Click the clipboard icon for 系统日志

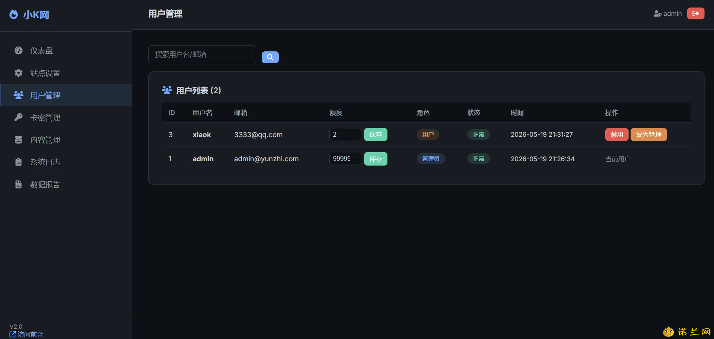click(x=19, y=162)
